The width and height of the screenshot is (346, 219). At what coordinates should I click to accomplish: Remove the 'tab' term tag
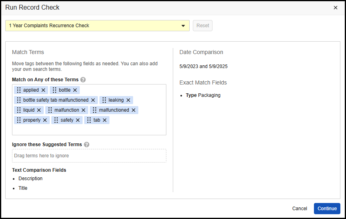coord(105,120)
